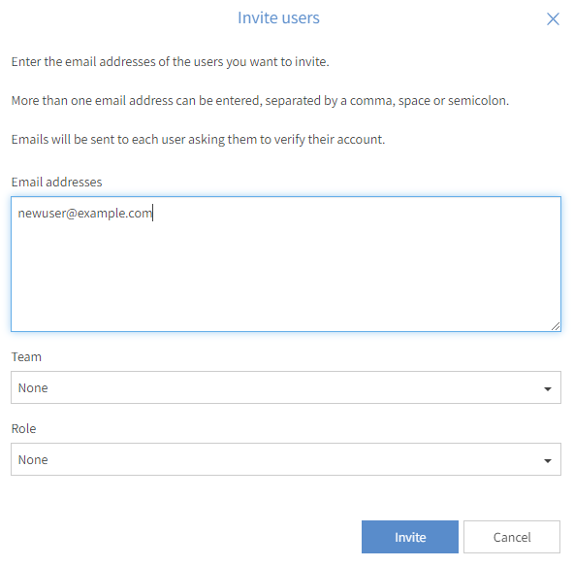Place cursor in newuser@example.com text
Screen dimensions: 574x567
[85, 214]
